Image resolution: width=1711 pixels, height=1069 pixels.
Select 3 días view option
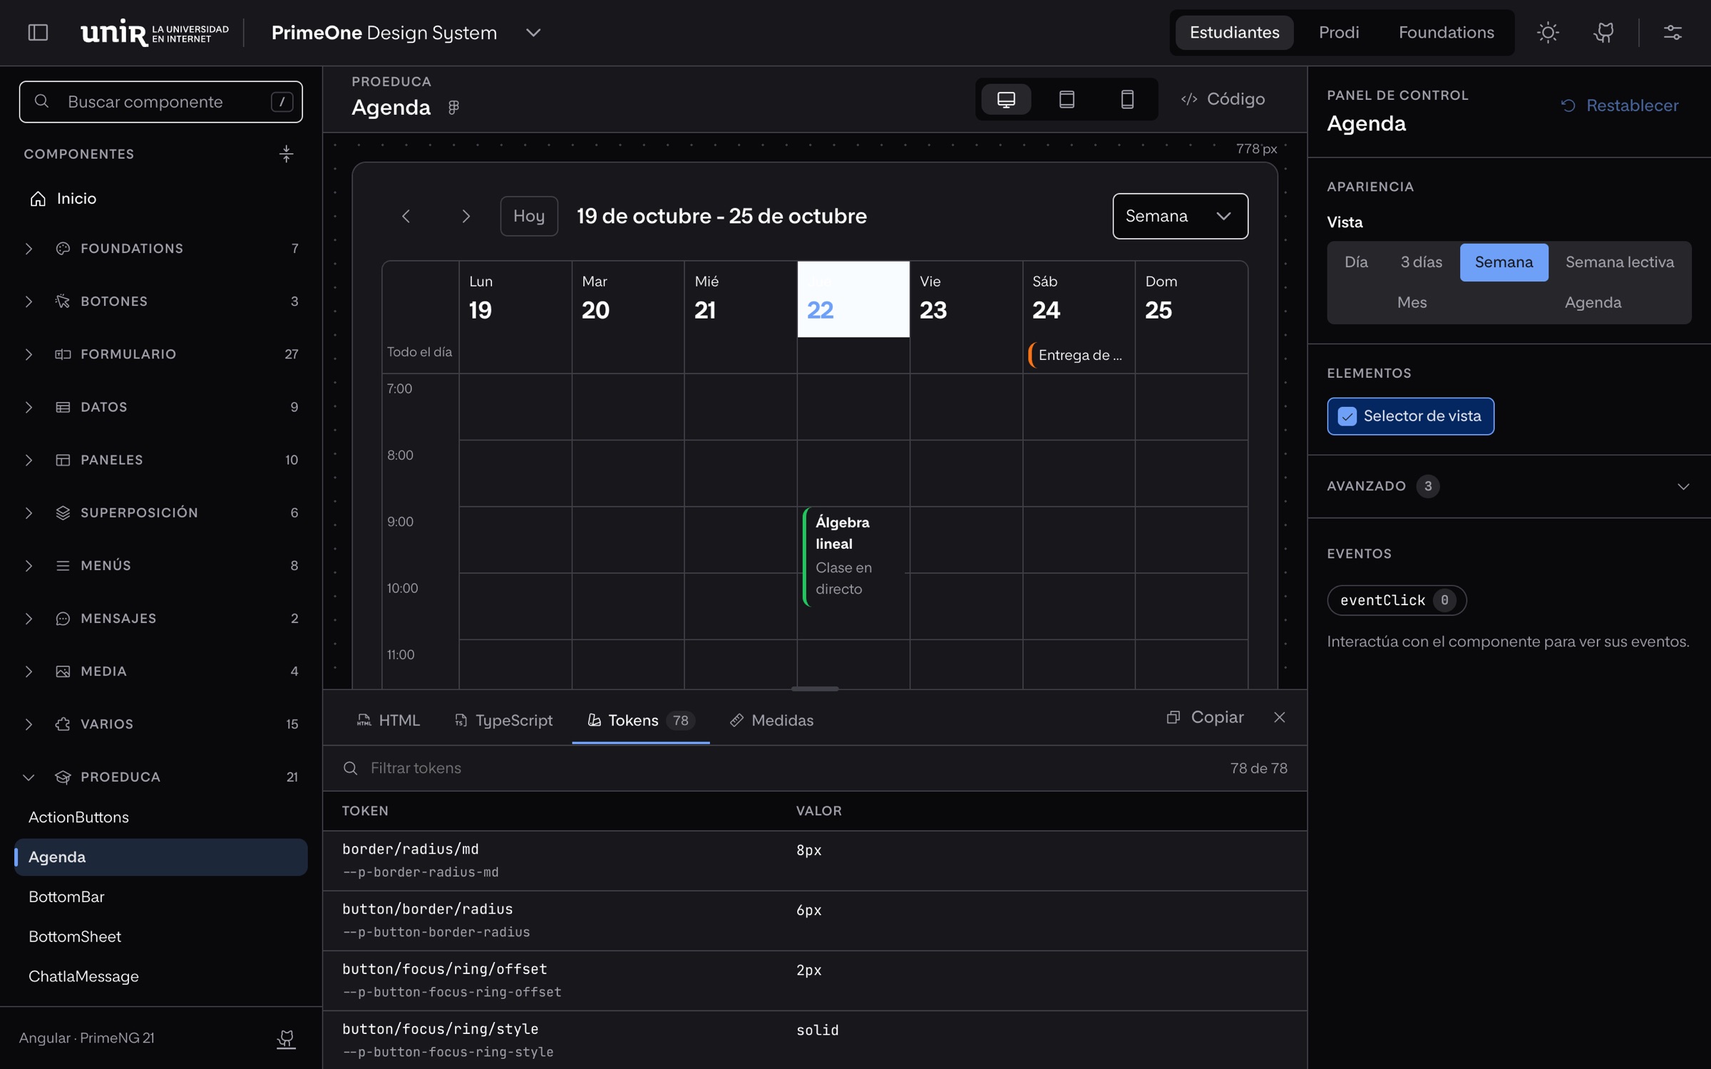click(1421, 262)
